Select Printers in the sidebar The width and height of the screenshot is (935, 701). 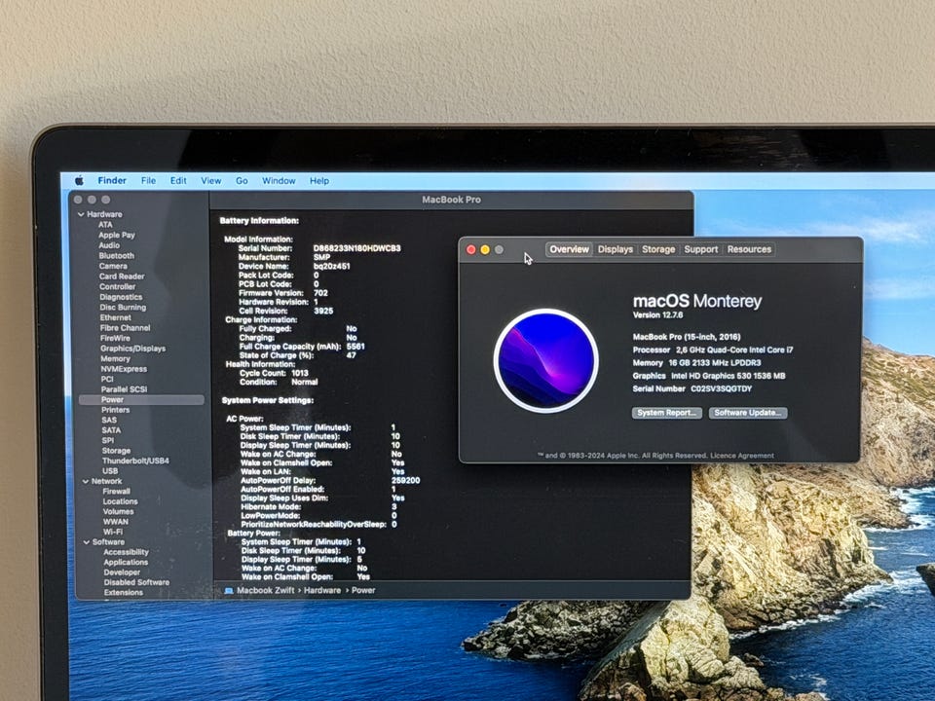[116, 410]
